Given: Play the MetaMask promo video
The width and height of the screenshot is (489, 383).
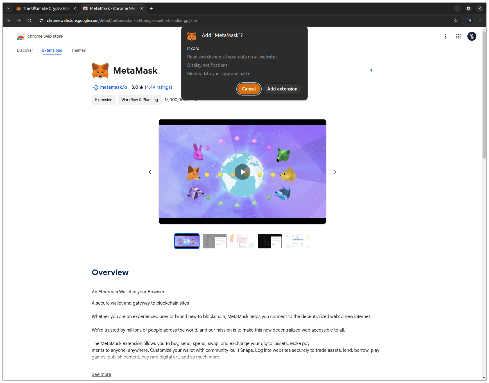Looking at the screenshot, I should [242, 172].
